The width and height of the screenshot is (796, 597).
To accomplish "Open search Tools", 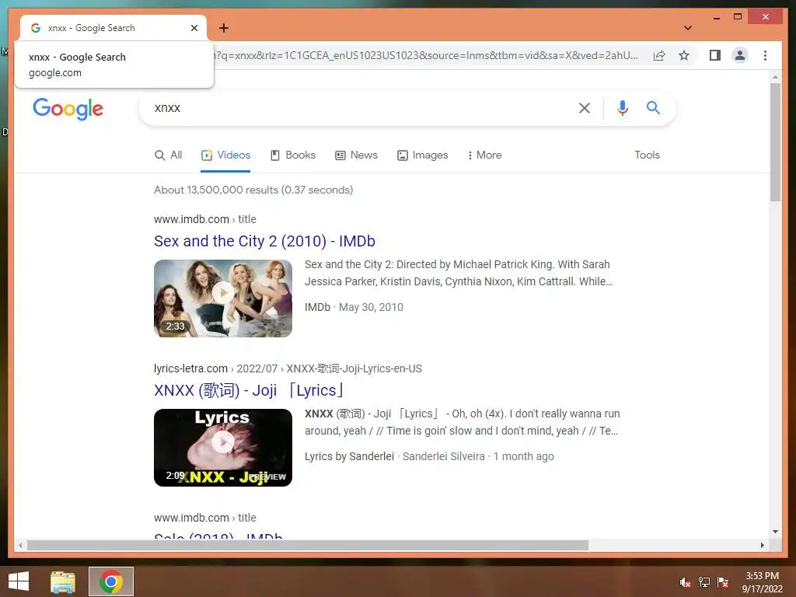I will pos(647,155).
